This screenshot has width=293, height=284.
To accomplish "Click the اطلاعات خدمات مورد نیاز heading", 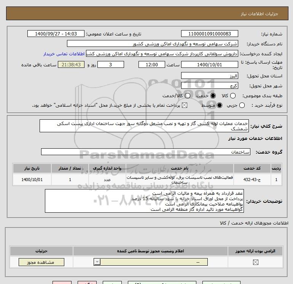I will click(255, 138).
